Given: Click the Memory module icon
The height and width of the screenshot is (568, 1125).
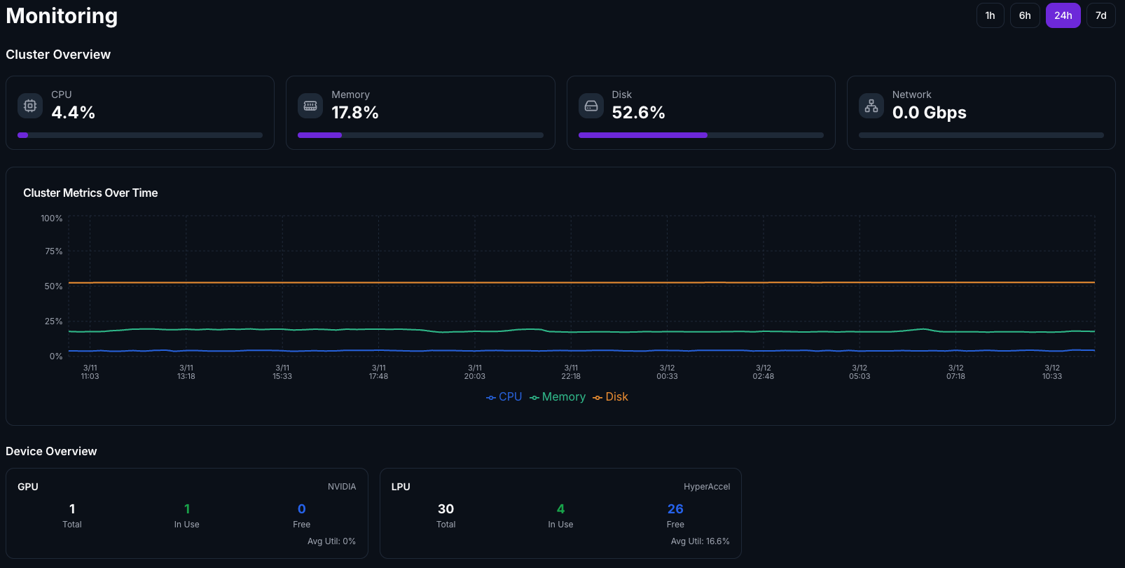Looking at the screenshot, I should click(310, 106).
